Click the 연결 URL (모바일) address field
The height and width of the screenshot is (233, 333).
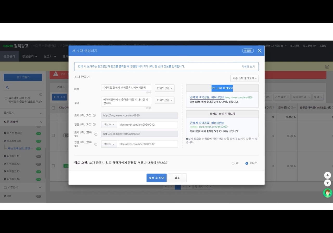[148, 144]
